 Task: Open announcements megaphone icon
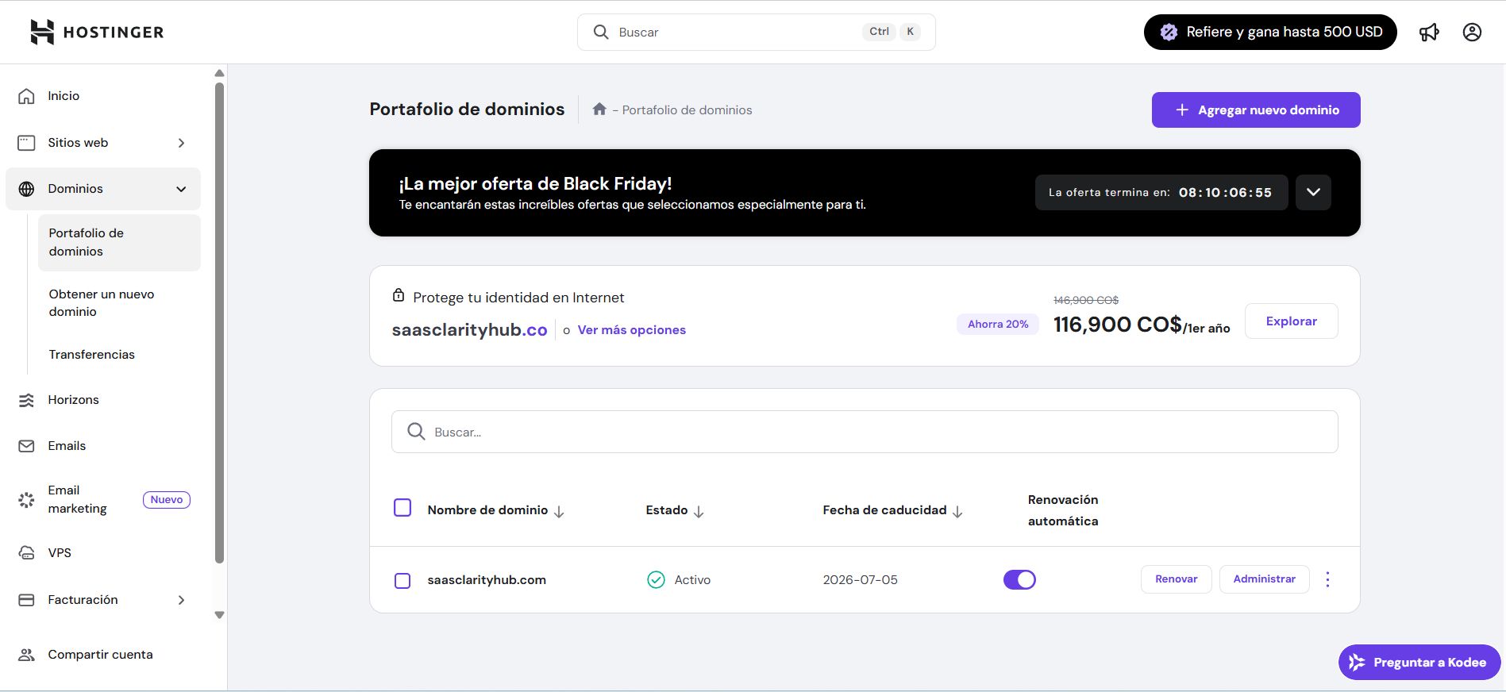tap(1429, 32)
